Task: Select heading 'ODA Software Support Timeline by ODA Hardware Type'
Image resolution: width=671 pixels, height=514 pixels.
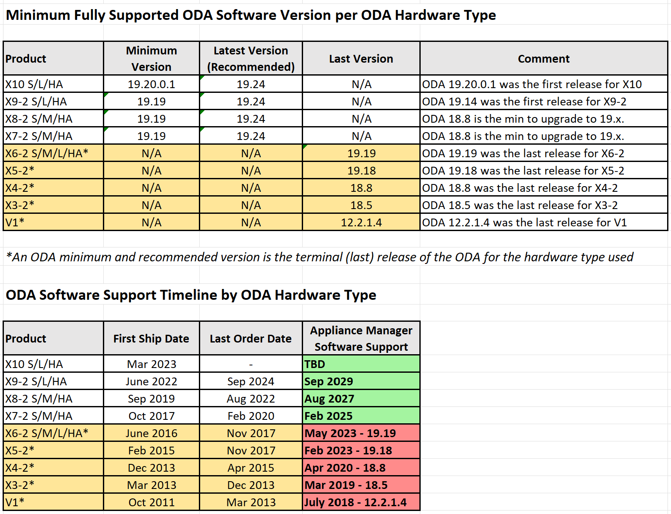Action: click(x=191, y=295)
